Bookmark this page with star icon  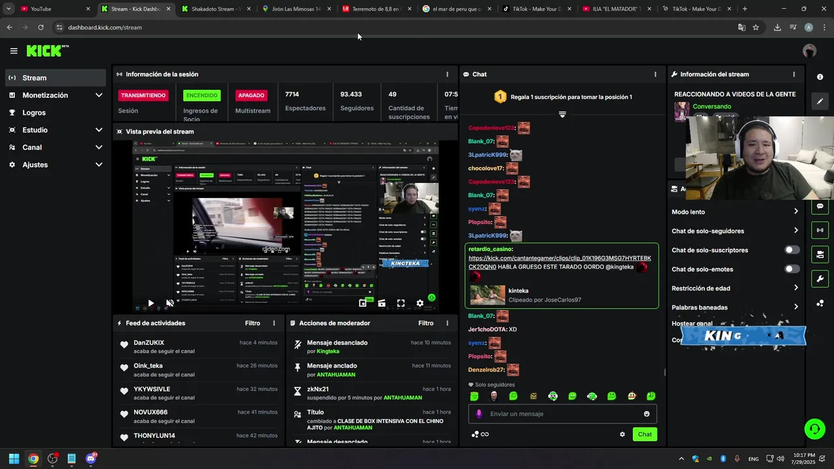[x=756, y=27]
